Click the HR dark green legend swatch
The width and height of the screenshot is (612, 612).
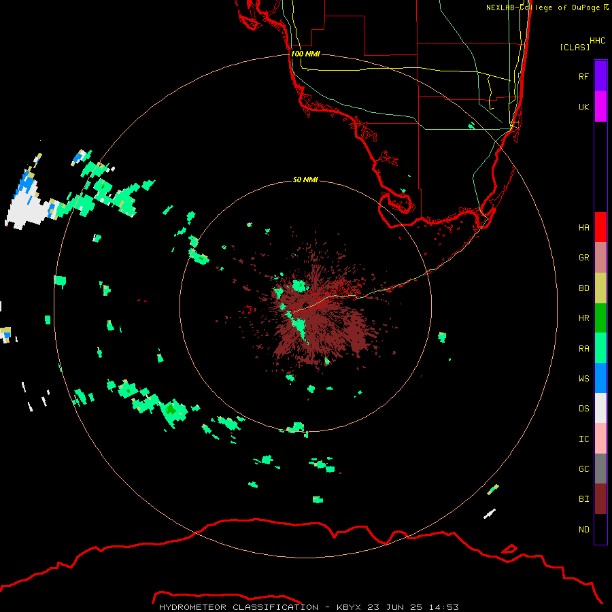tap(600, 318)
